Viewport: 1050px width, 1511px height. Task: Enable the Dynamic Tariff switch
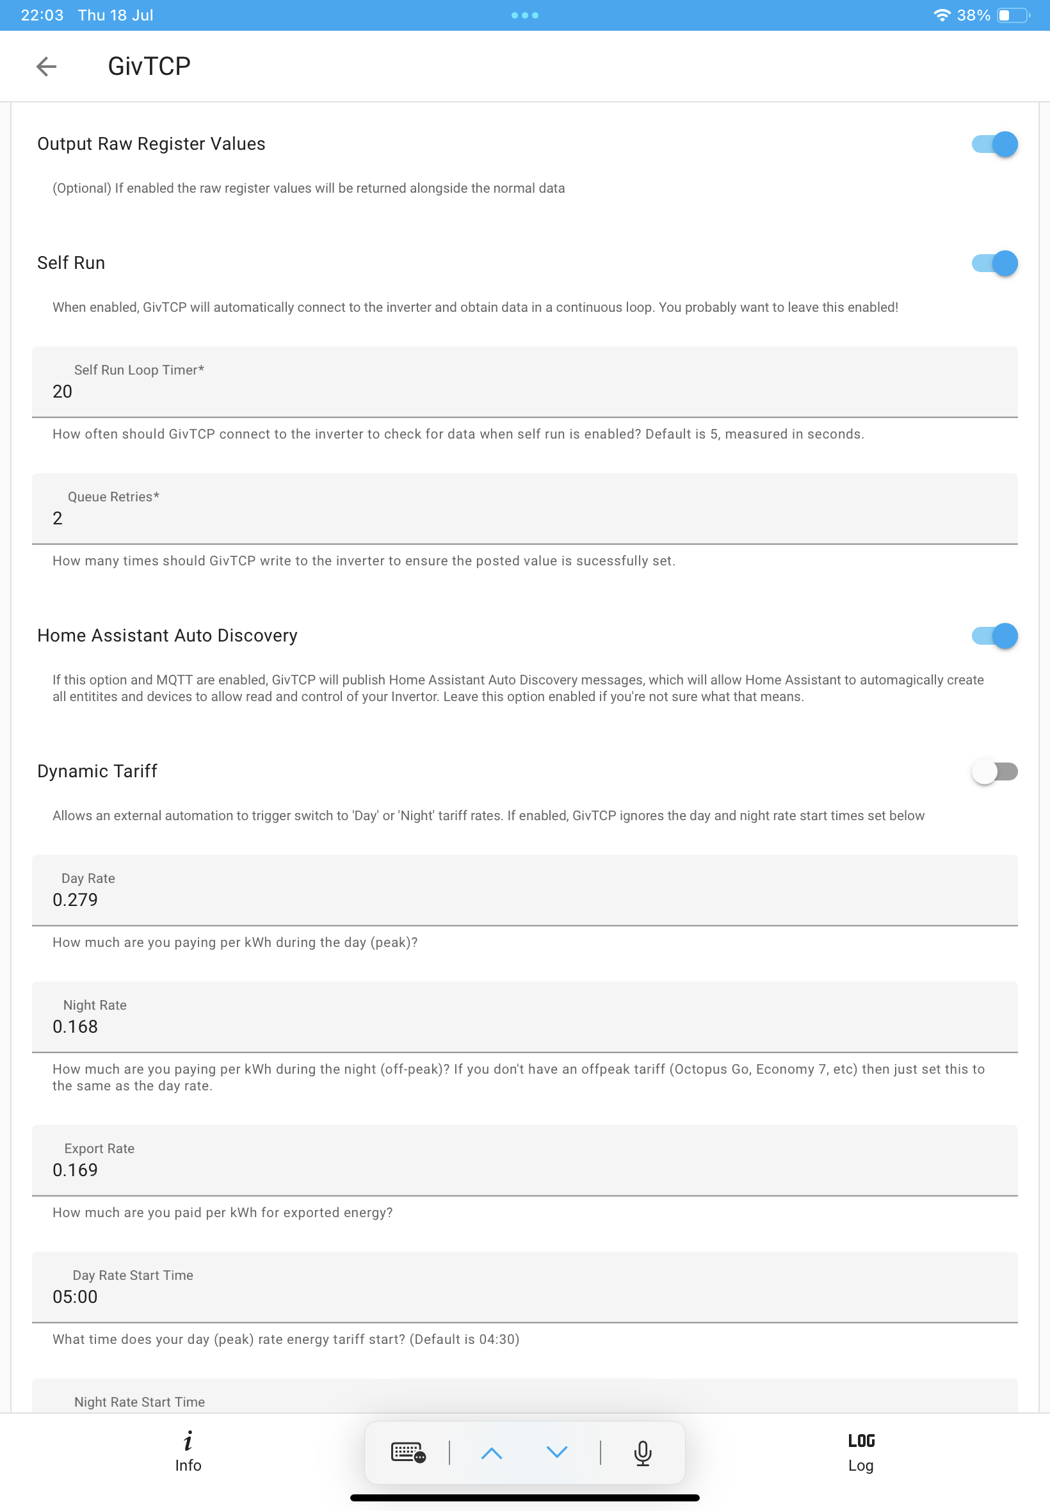[994, 771]
